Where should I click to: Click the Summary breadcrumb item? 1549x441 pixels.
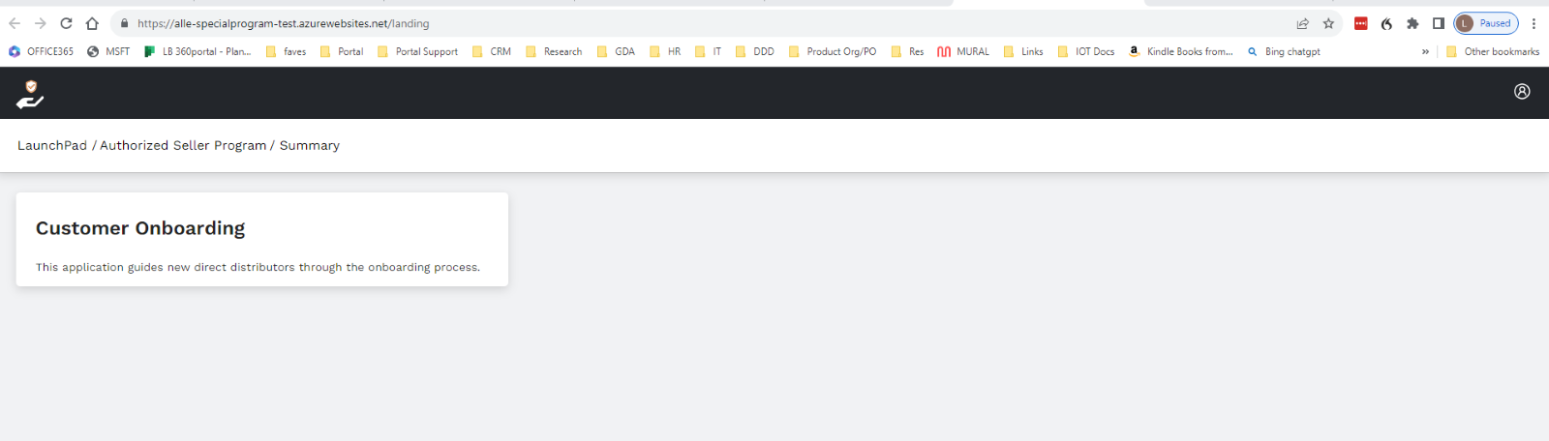click(x=310, y=145)
